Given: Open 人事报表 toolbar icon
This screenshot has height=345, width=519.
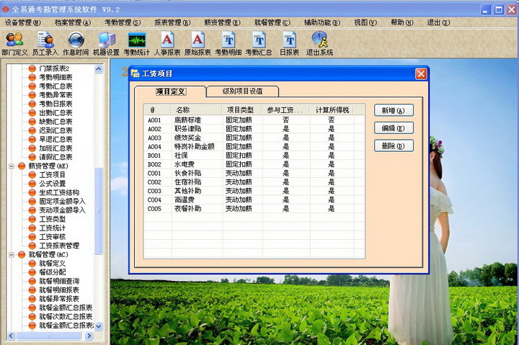Looking at the screenshot, I should pyautogui.click(x=167, y=44).
